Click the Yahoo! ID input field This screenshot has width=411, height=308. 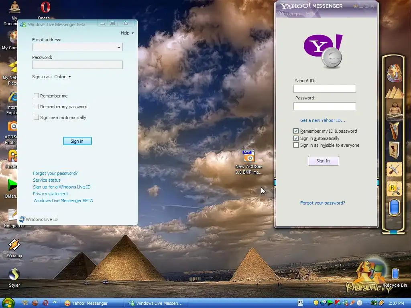(x=324, y=89)
